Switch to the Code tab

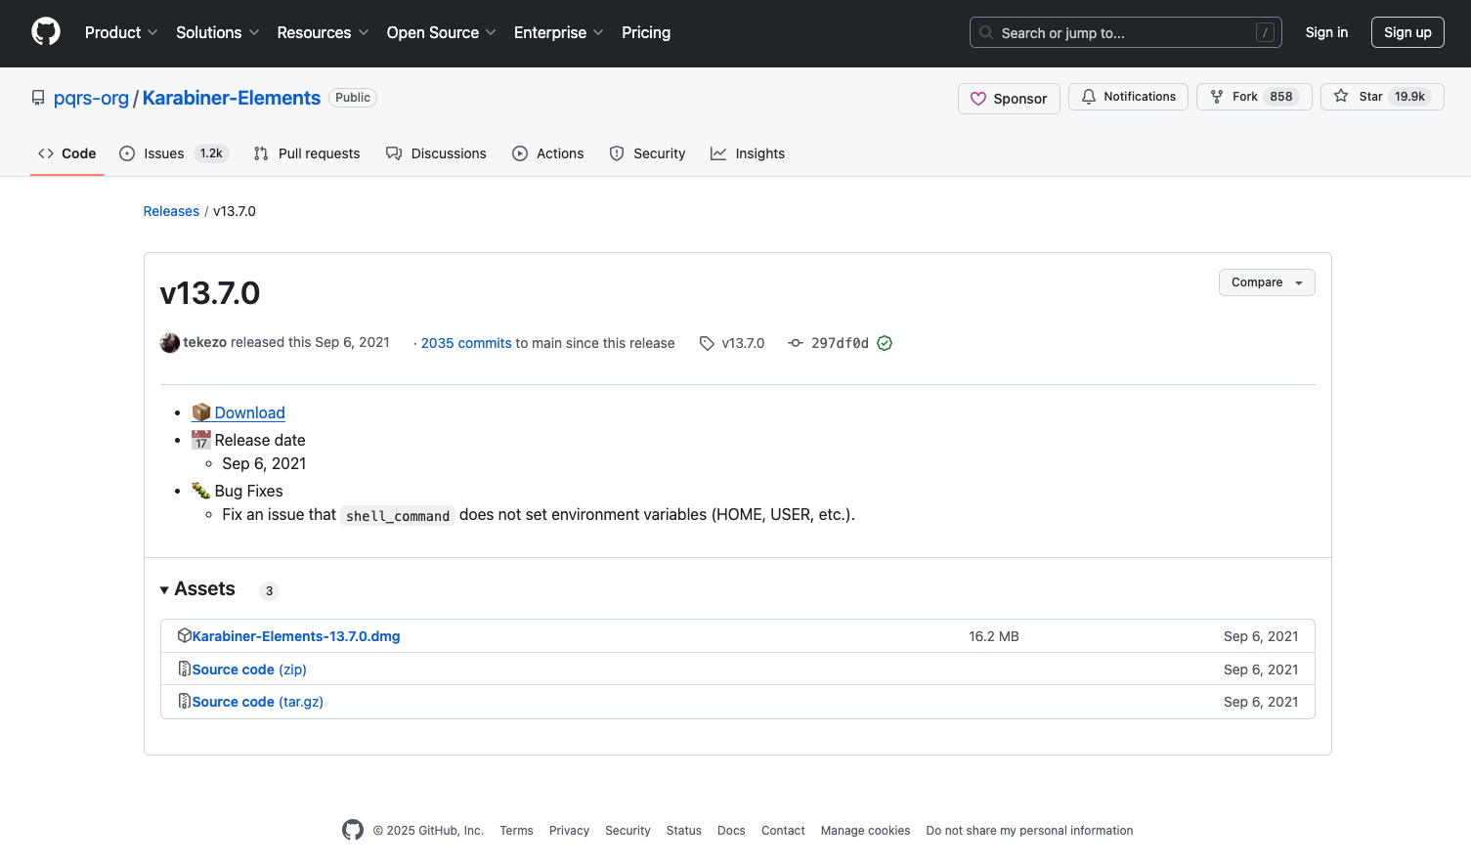pyautogui.click(x=66, y=153)
